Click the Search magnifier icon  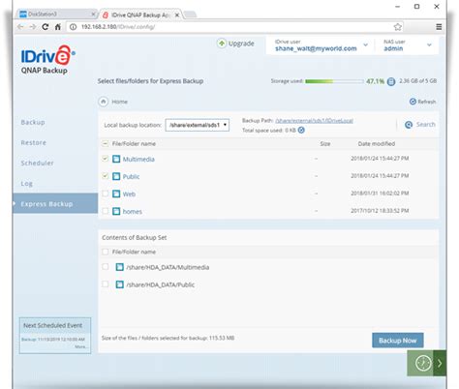click(x=409, y=125)
